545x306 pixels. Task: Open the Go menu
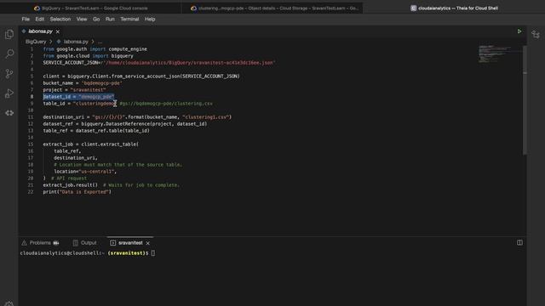96,19
